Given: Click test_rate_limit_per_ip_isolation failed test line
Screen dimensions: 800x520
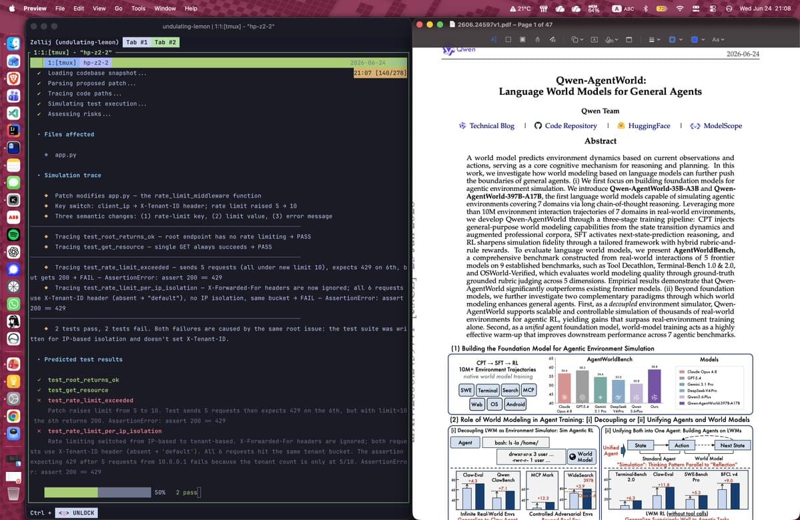Looking at the screenshot, I should click(105, 431).
